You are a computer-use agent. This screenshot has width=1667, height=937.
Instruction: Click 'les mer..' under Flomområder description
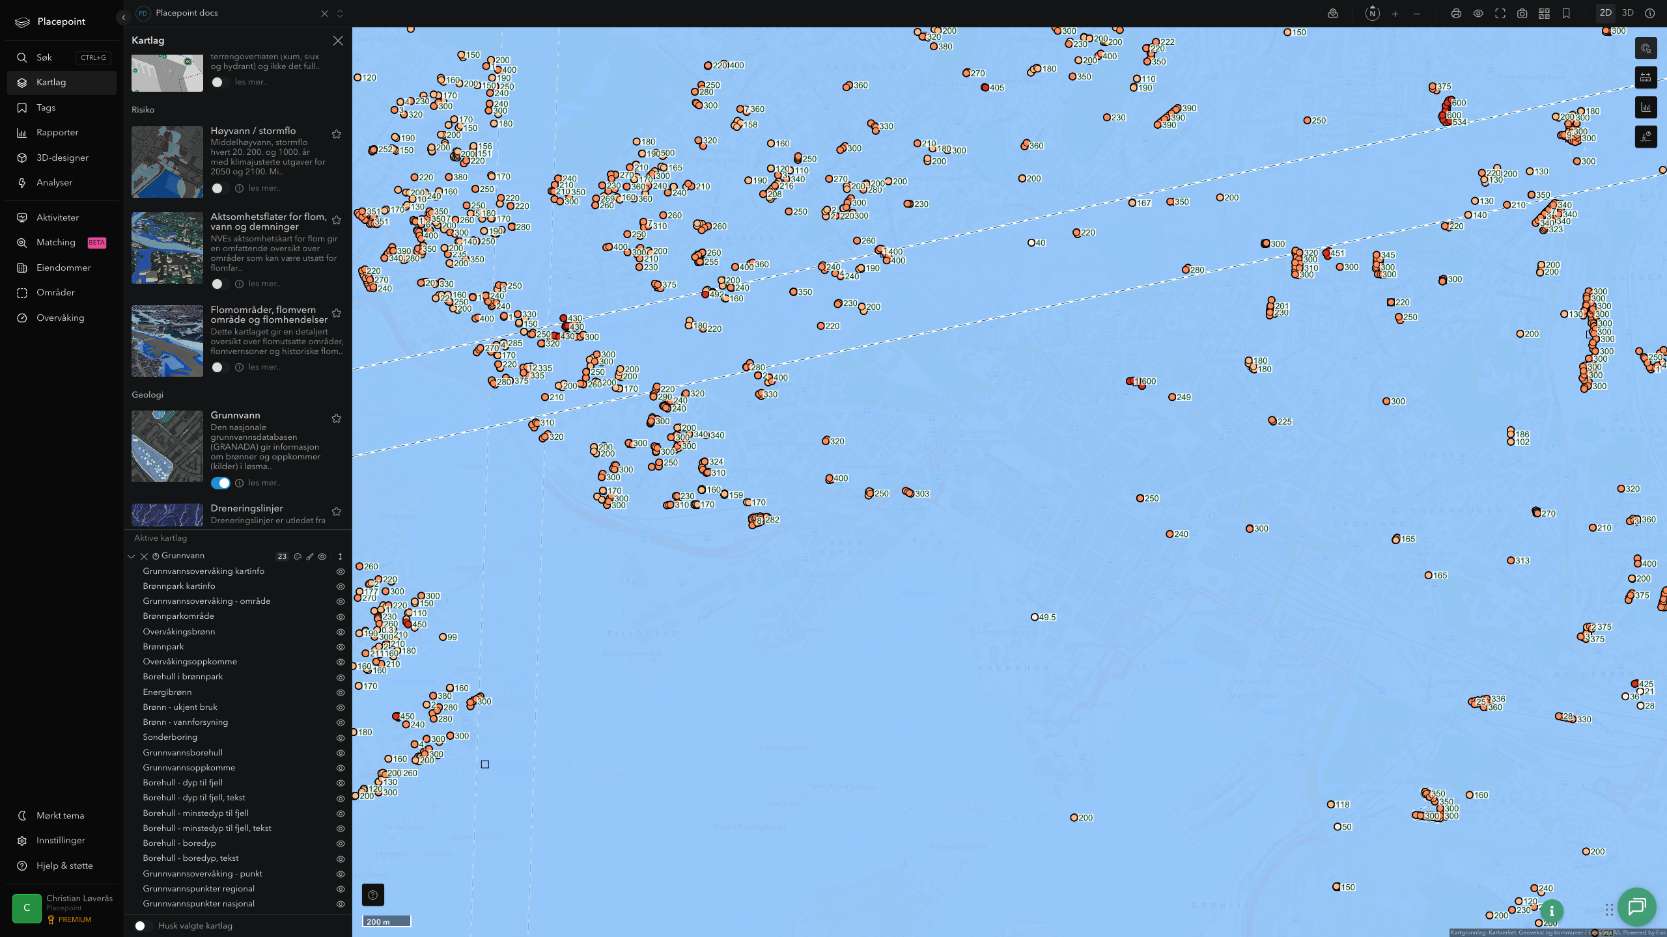(x=264, y=367)
